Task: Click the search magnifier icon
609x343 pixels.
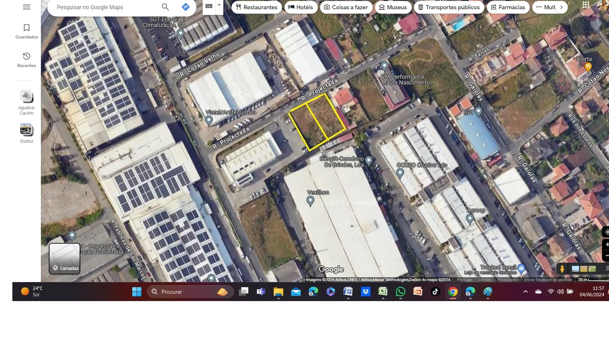Action: point(165,7)
